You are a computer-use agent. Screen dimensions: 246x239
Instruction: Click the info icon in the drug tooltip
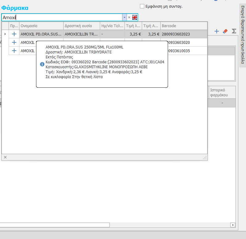click(42, 64)
